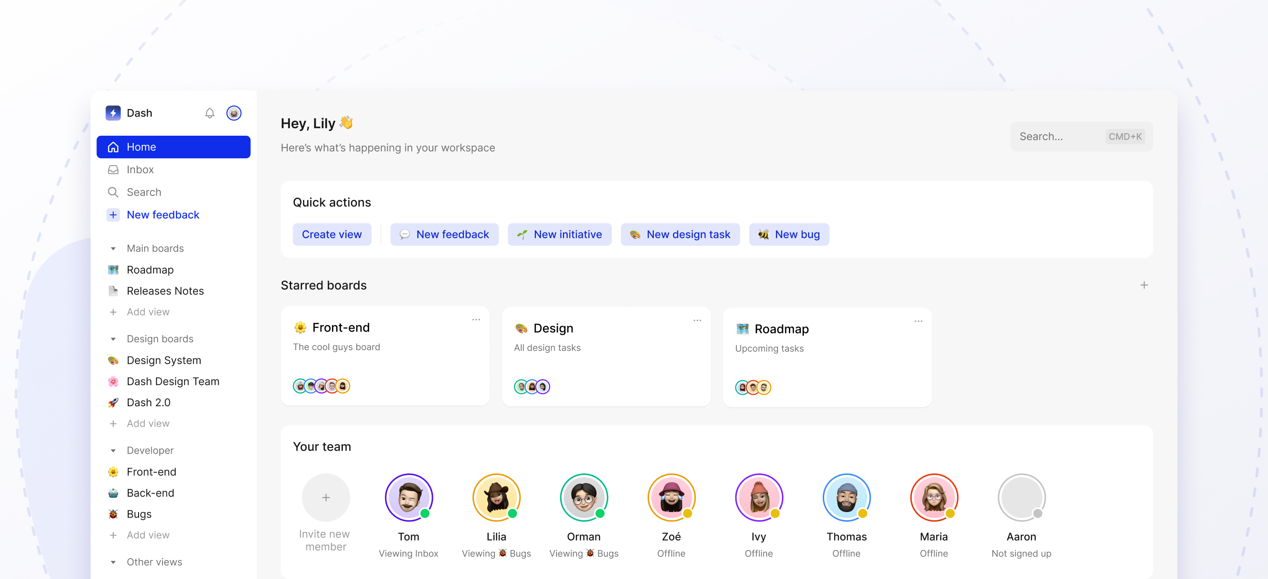Collapse the Main boards section
The width and height of the screenshot is (1268, 579).
(x=113, y=249)
